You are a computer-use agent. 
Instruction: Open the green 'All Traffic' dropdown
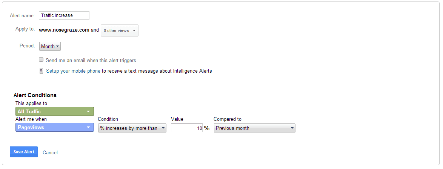(x=55, y=111)
